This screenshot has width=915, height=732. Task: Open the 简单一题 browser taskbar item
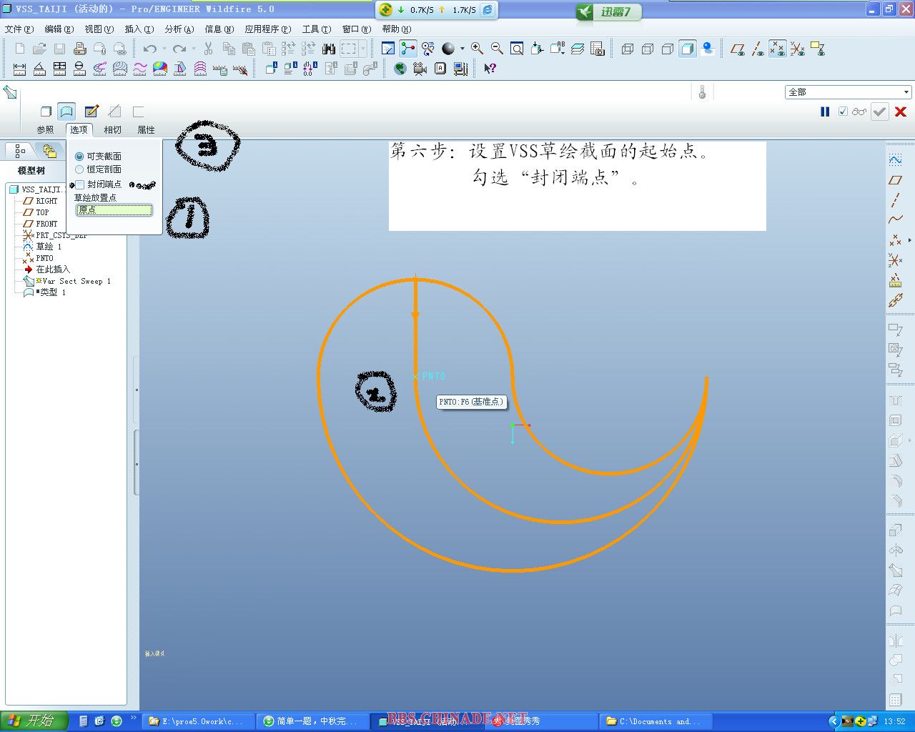pos(312,721)
